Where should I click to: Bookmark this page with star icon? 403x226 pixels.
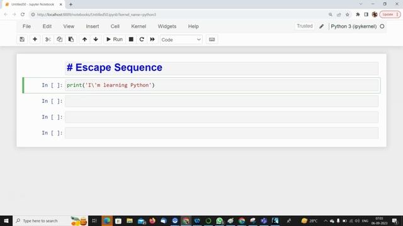point(347,14)
